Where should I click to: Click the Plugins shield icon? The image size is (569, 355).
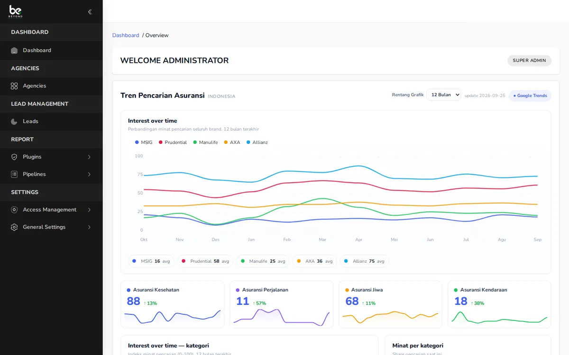(14, 157)
